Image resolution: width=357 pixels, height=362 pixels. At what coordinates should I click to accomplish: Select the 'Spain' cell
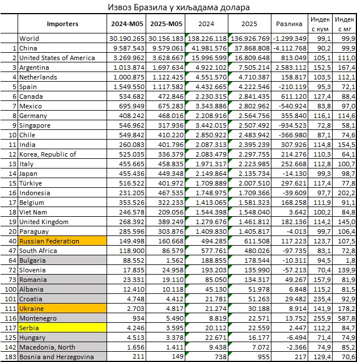click(62, 87)
